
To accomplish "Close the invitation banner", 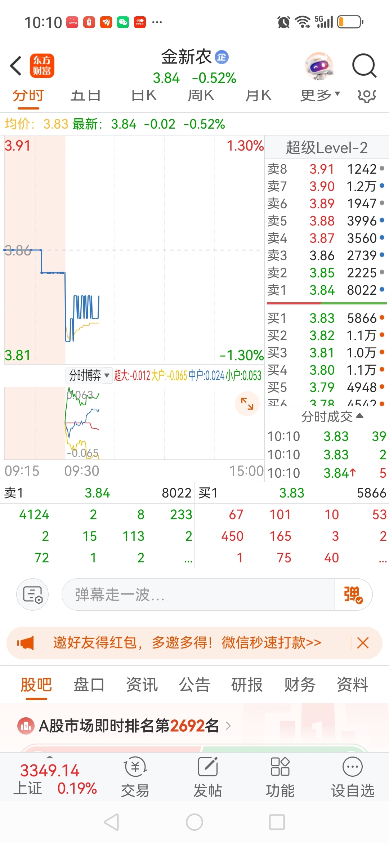I will coord(363,643).
